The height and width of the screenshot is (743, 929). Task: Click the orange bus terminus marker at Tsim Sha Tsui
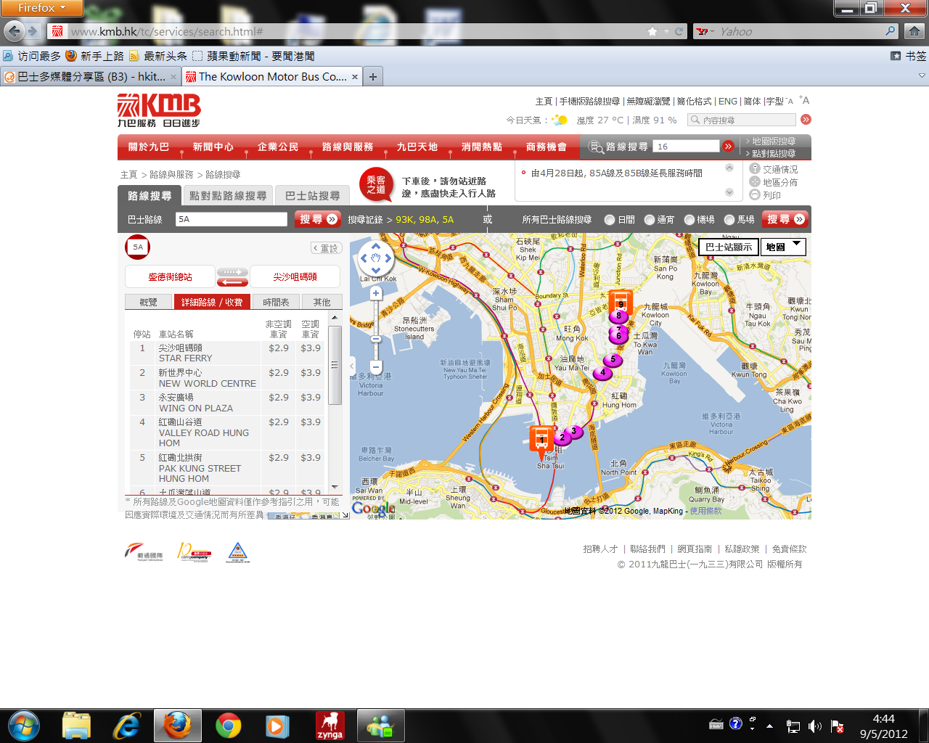point(541,438)
